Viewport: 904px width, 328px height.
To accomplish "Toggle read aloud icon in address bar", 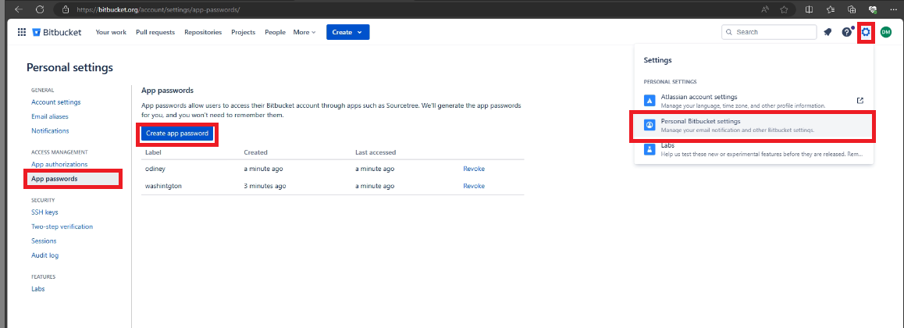I will (765, 9).
